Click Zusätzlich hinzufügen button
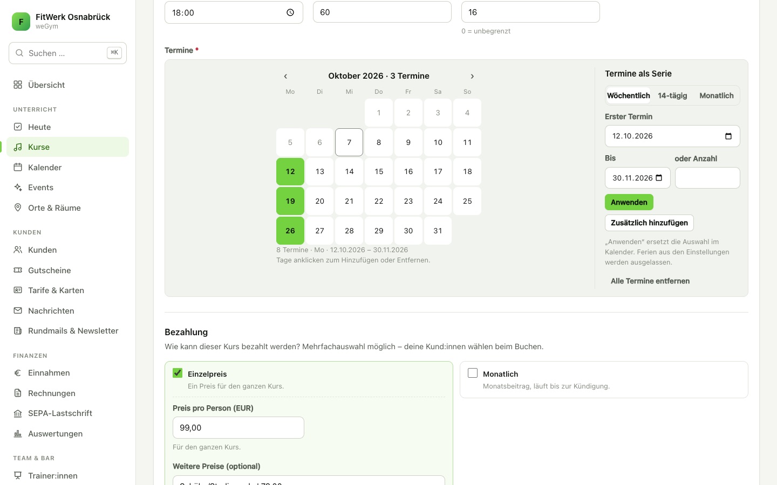The image size is (777, 485). [649, 223]
